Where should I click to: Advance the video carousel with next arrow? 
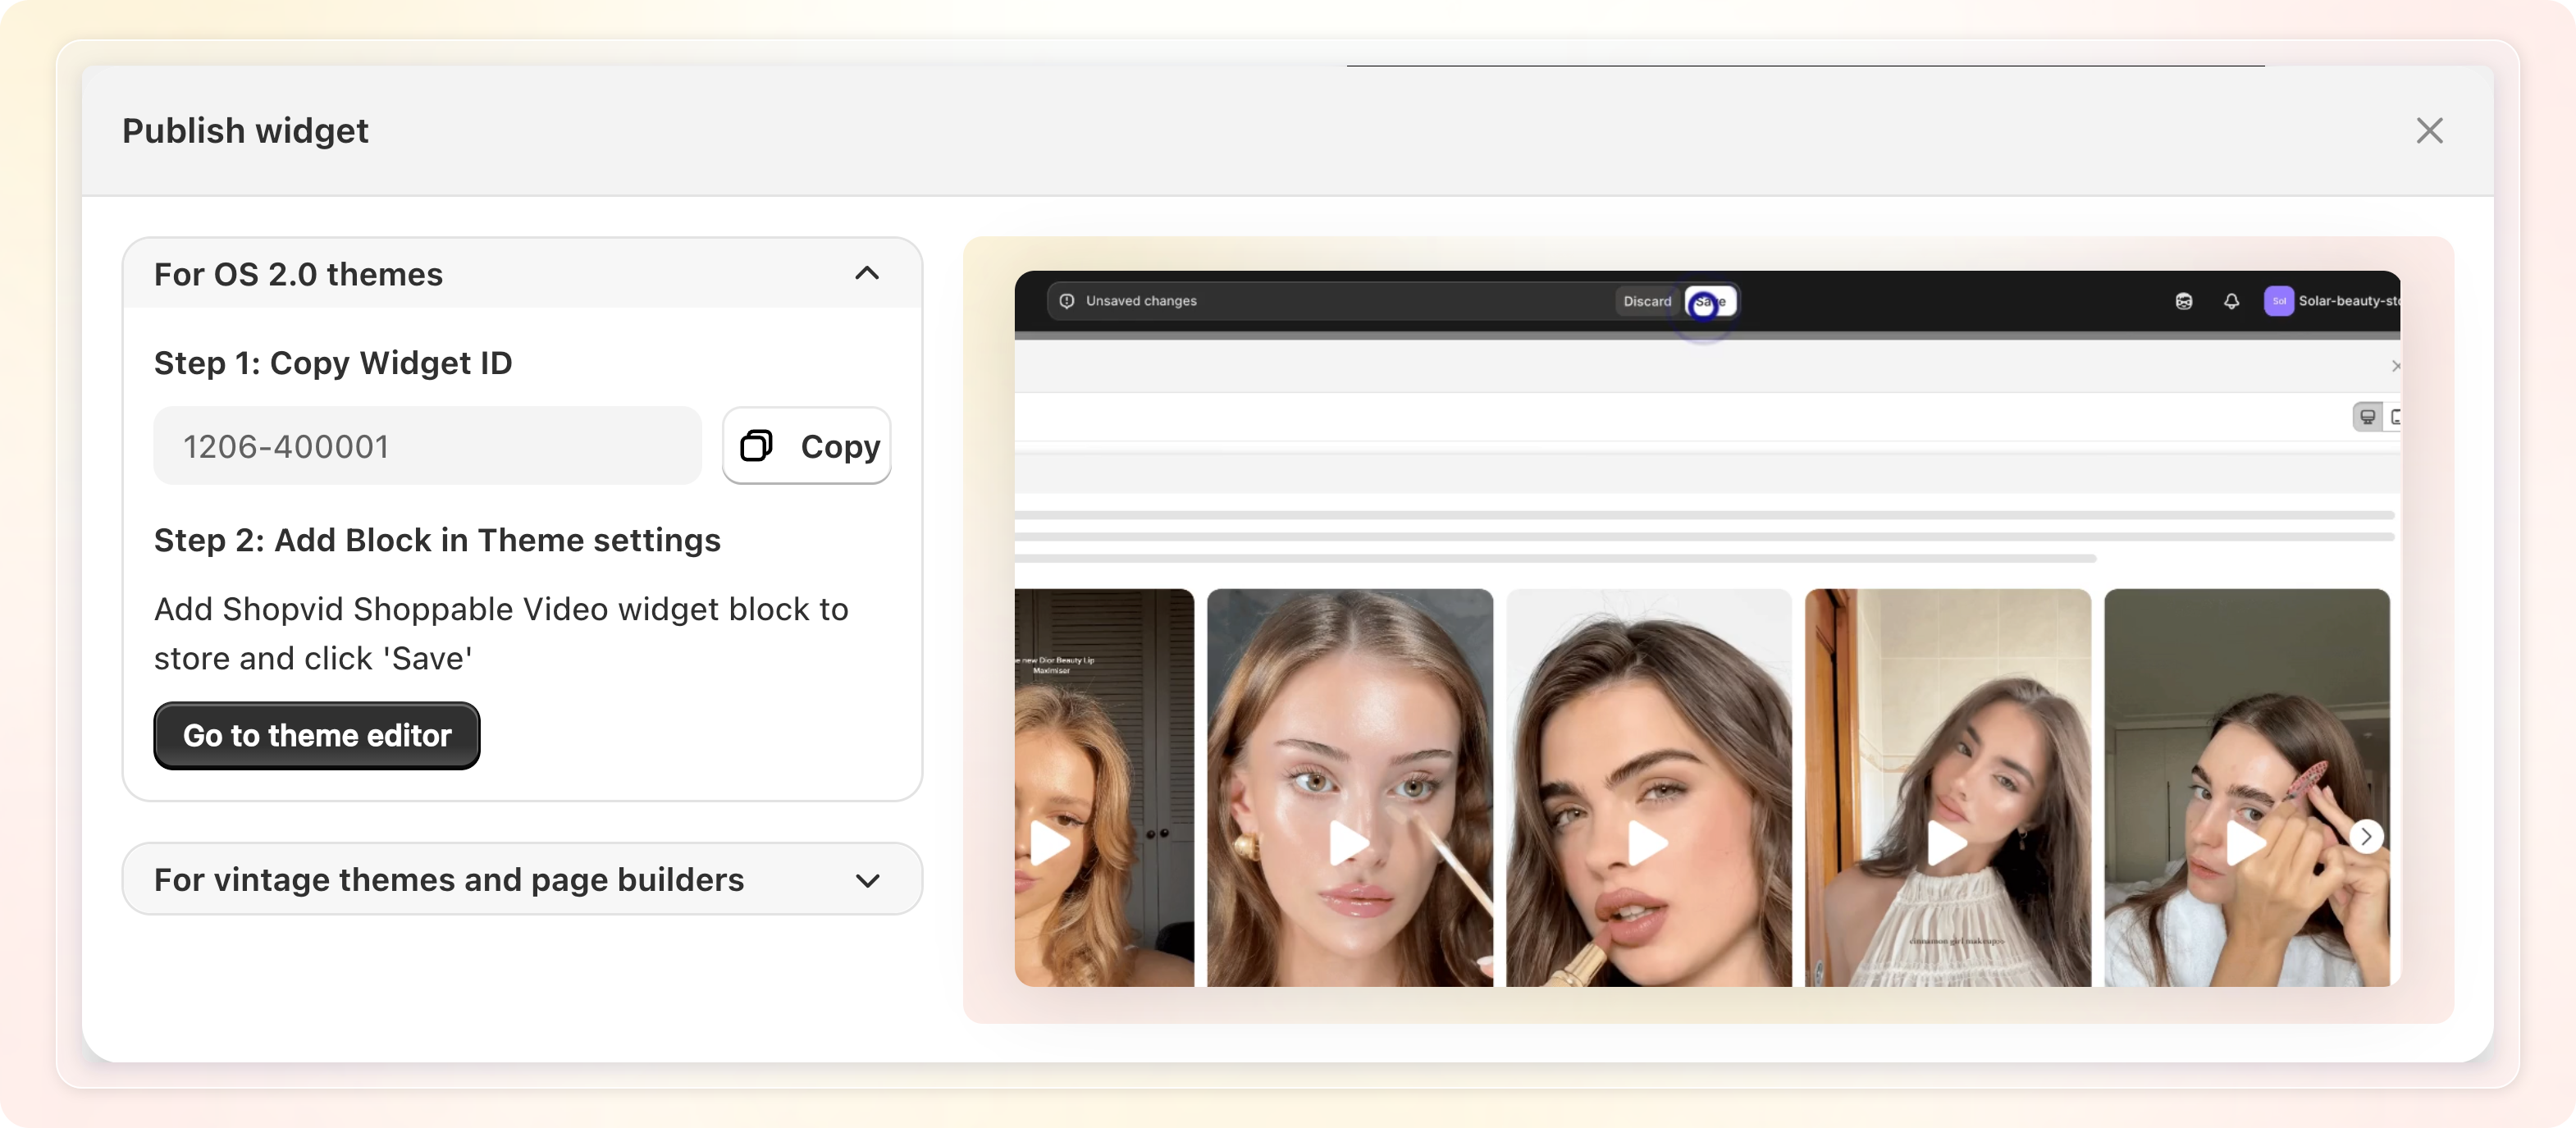(2366, 836)
